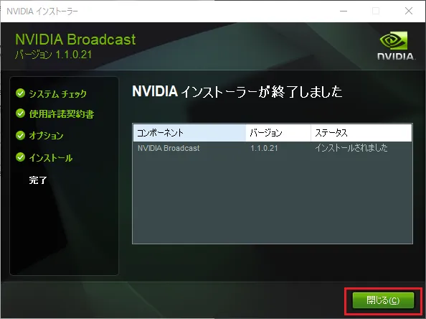Close the installer with the title bar X
426x319 pixels.
pos(409,11)
